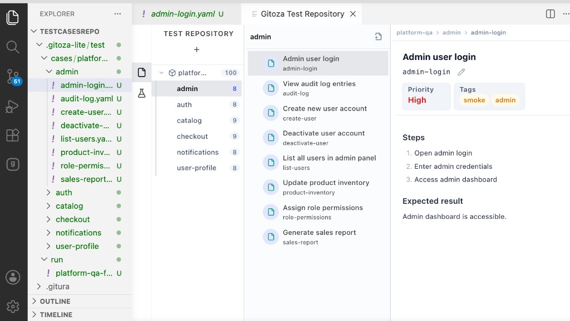Click the Admin user login file icon
570x321 pixels.
pos(271,63)
